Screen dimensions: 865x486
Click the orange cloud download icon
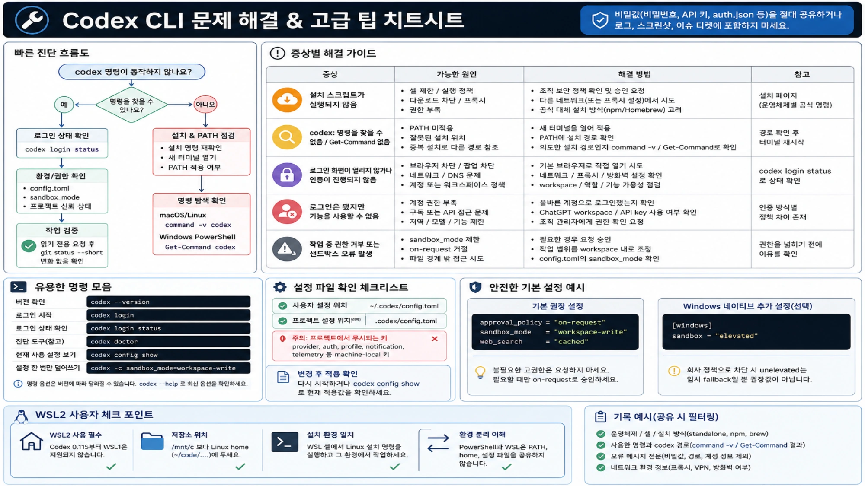[x=287, y=100]
